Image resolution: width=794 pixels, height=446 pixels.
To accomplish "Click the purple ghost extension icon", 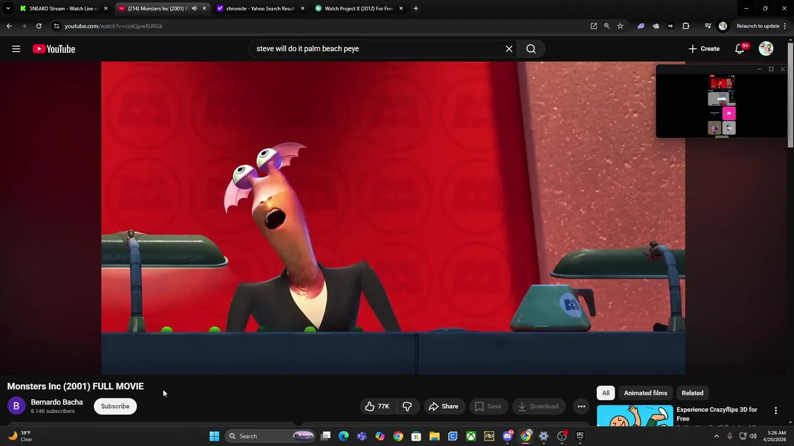I will pyautogui.click(x=641, y=26).
